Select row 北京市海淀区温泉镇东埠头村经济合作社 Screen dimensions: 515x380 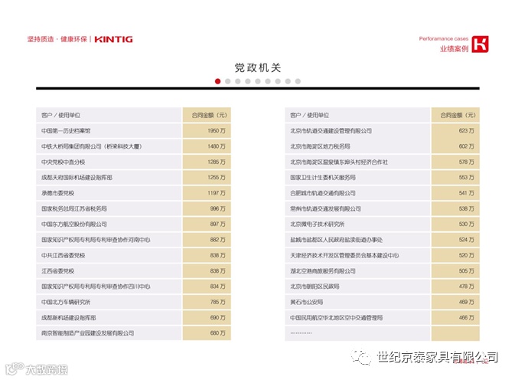[383, 162]
